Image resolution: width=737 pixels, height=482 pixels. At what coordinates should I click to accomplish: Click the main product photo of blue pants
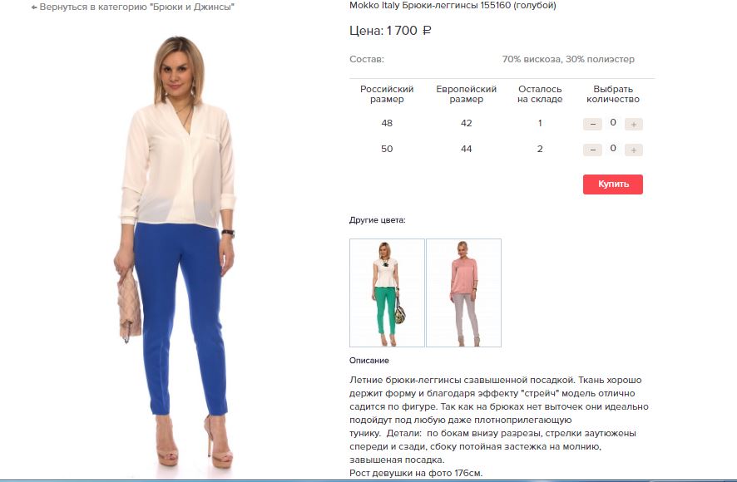pyautogui.click(x=176, y=251)
